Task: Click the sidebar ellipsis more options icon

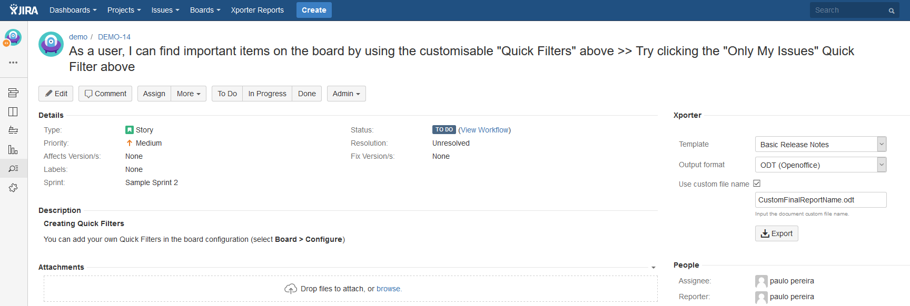Action: pos(13,63)
